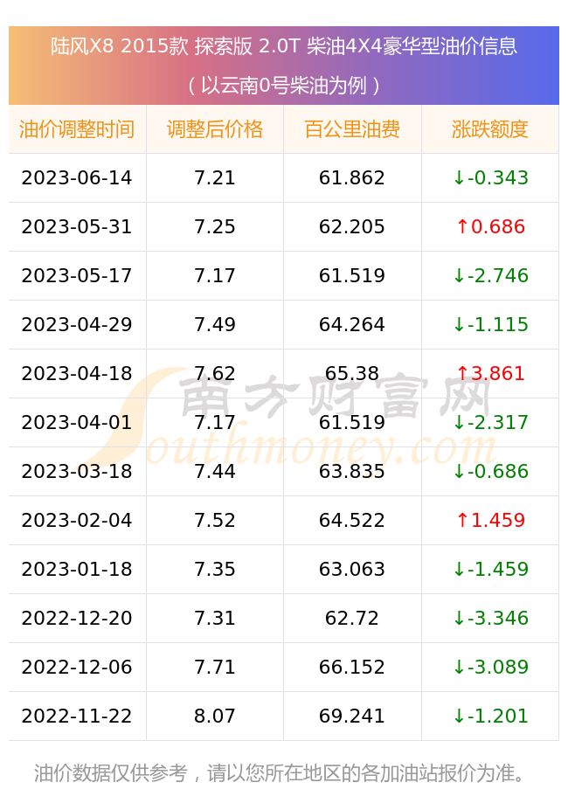The height and width of the screenshot is (796, 568).
Task: Click the red up arrow beside 3.861
Action: (462, 373)
